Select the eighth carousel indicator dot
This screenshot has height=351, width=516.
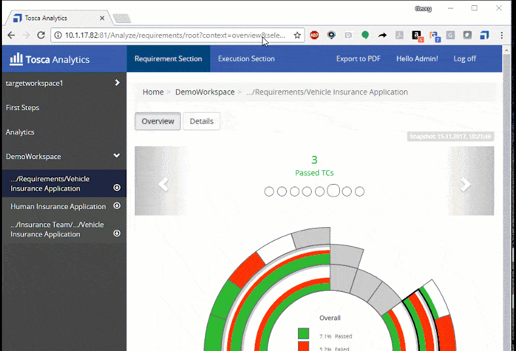point(359,191)
